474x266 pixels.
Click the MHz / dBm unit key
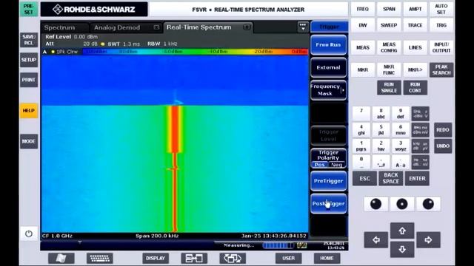(x=420, y=130)
